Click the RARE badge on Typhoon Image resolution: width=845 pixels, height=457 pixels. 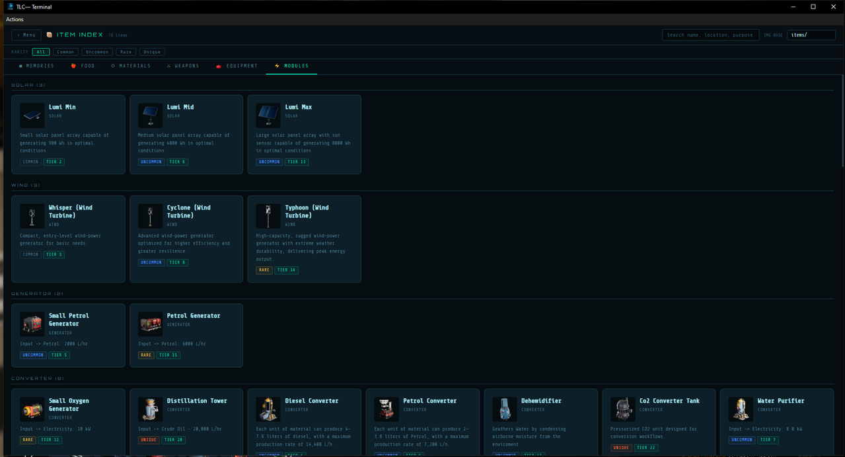tap(264, 270)
